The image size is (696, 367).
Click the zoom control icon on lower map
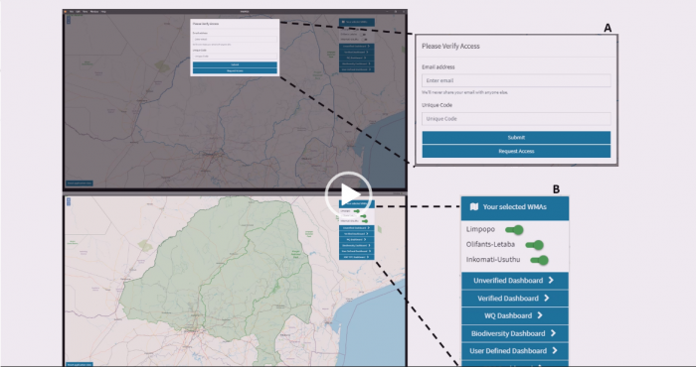69,201
